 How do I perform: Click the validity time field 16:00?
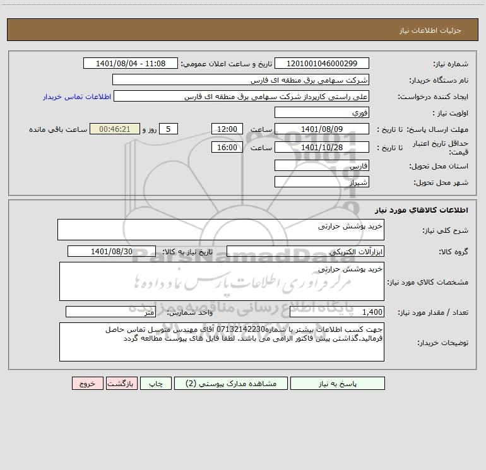(x=227, y=147)
